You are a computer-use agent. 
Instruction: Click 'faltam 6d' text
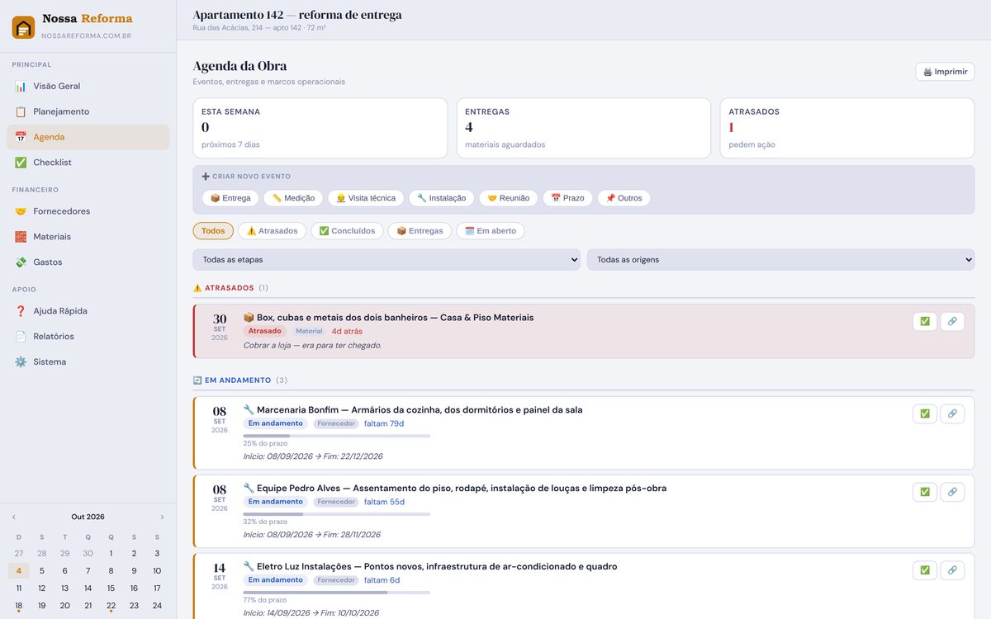[382, 580]
